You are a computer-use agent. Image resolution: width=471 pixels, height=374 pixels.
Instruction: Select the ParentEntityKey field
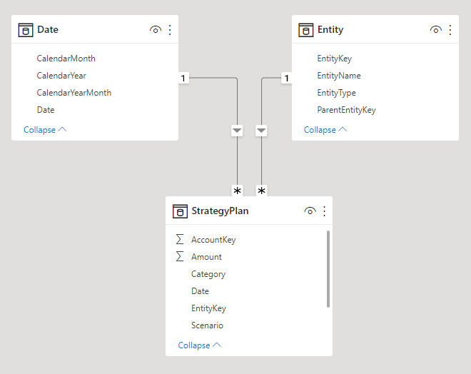click(x=346, y=110)
